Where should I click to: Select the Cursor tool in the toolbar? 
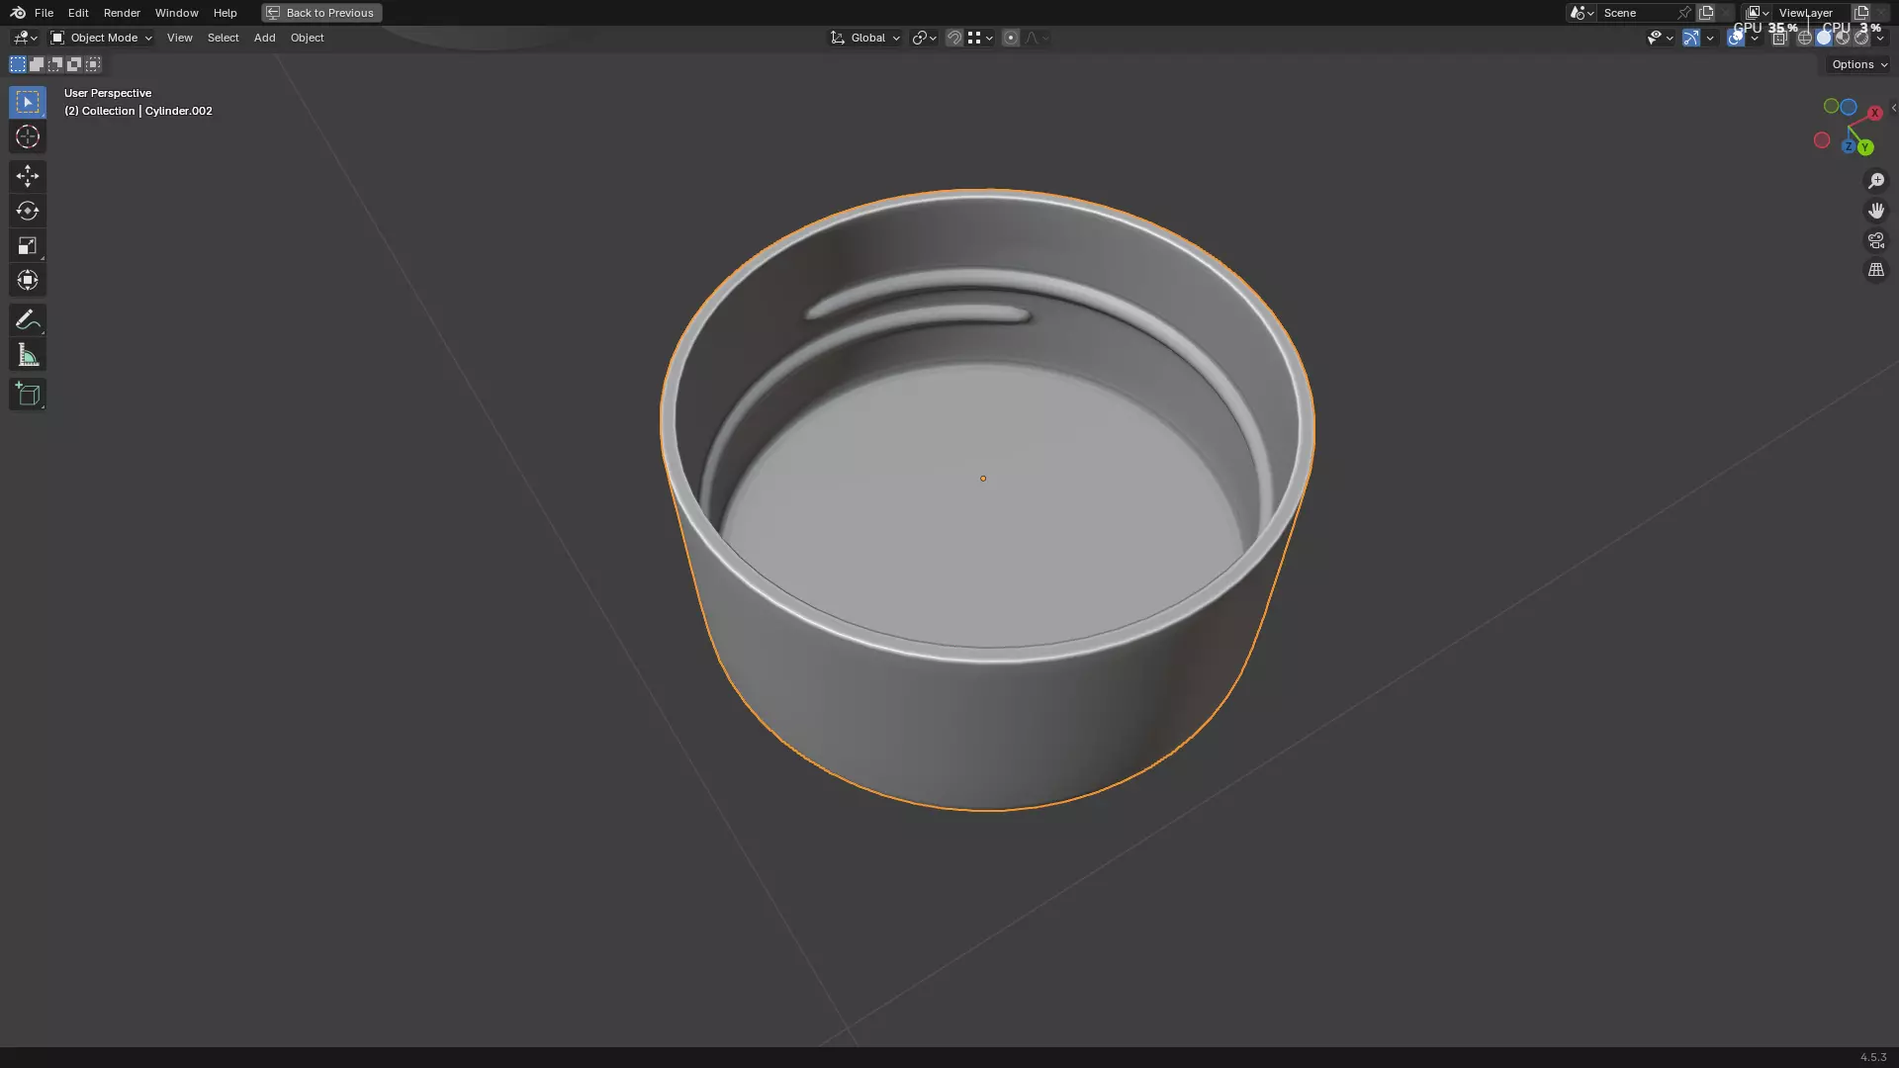point(27,136)
